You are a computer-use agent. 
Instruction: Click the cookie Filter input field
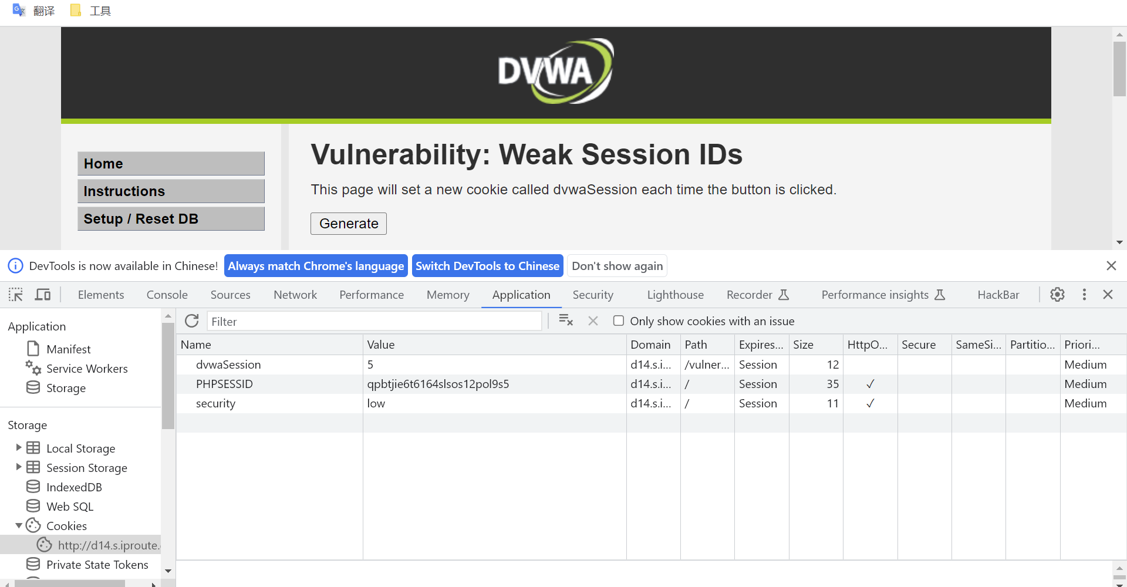pyautogui.click(x=374, y=321)
